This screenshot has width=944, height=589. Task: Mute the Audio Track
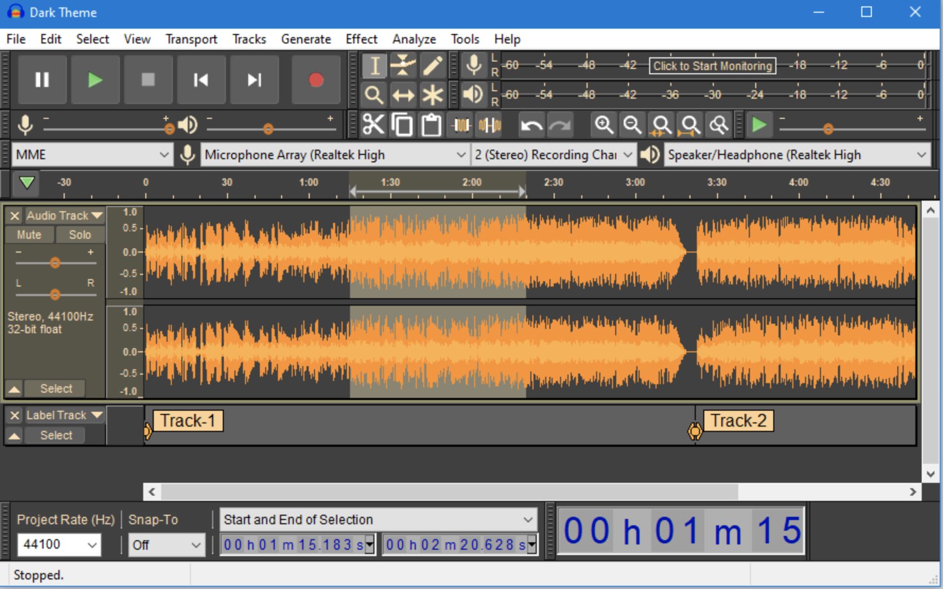coord(29,235)
